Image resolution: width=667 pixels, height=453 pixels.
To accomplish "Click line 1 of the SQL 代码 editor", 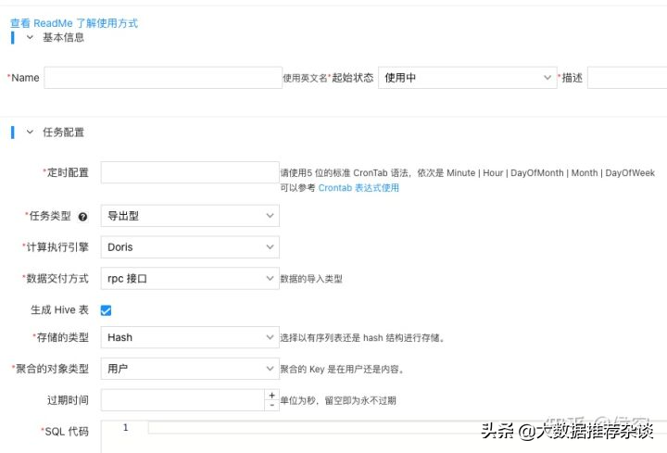I will pyautogui.click(x=408, y=427).
